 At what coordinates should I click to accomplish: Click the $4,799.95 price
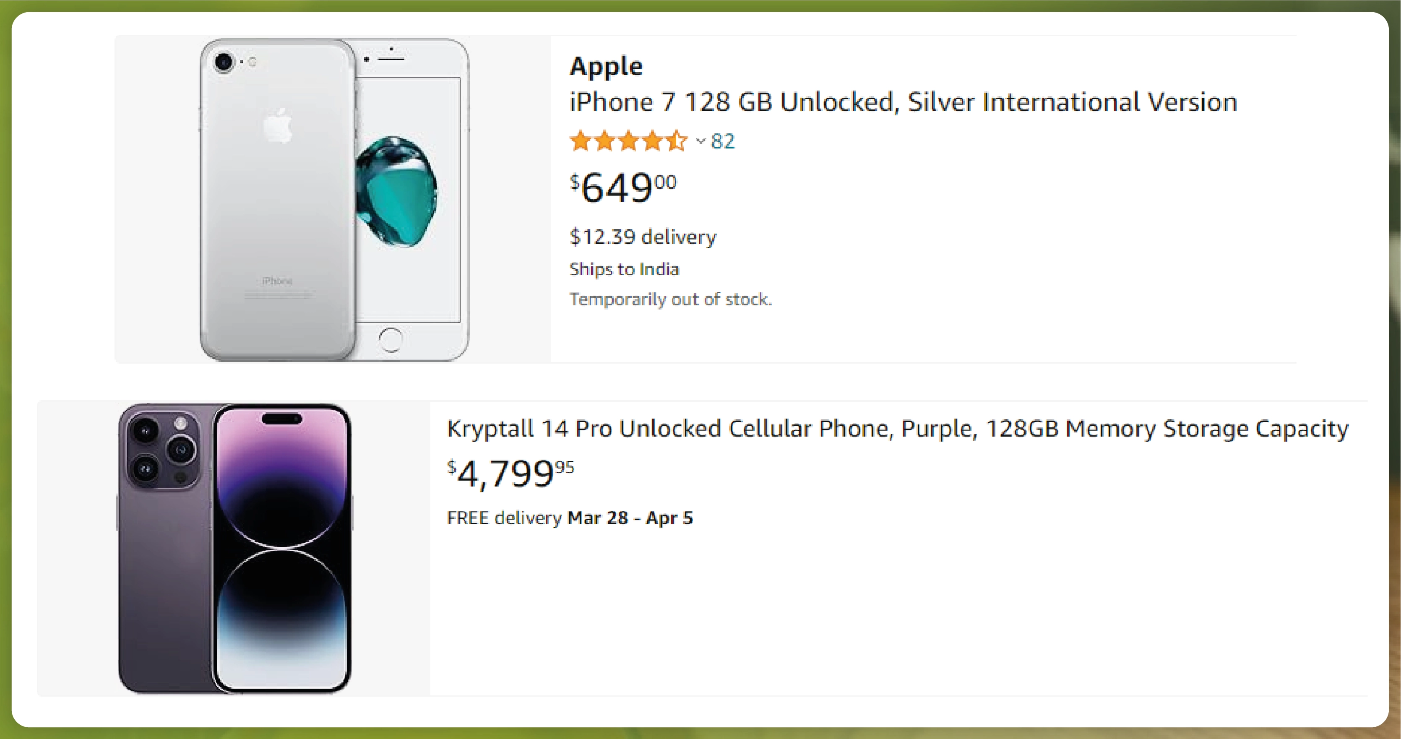click(510, 473)
